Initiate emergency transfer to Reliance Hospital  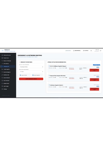(94, 70)
